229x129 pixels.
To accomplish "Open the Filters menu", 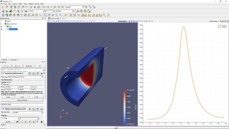I will (x=20, y=4).
